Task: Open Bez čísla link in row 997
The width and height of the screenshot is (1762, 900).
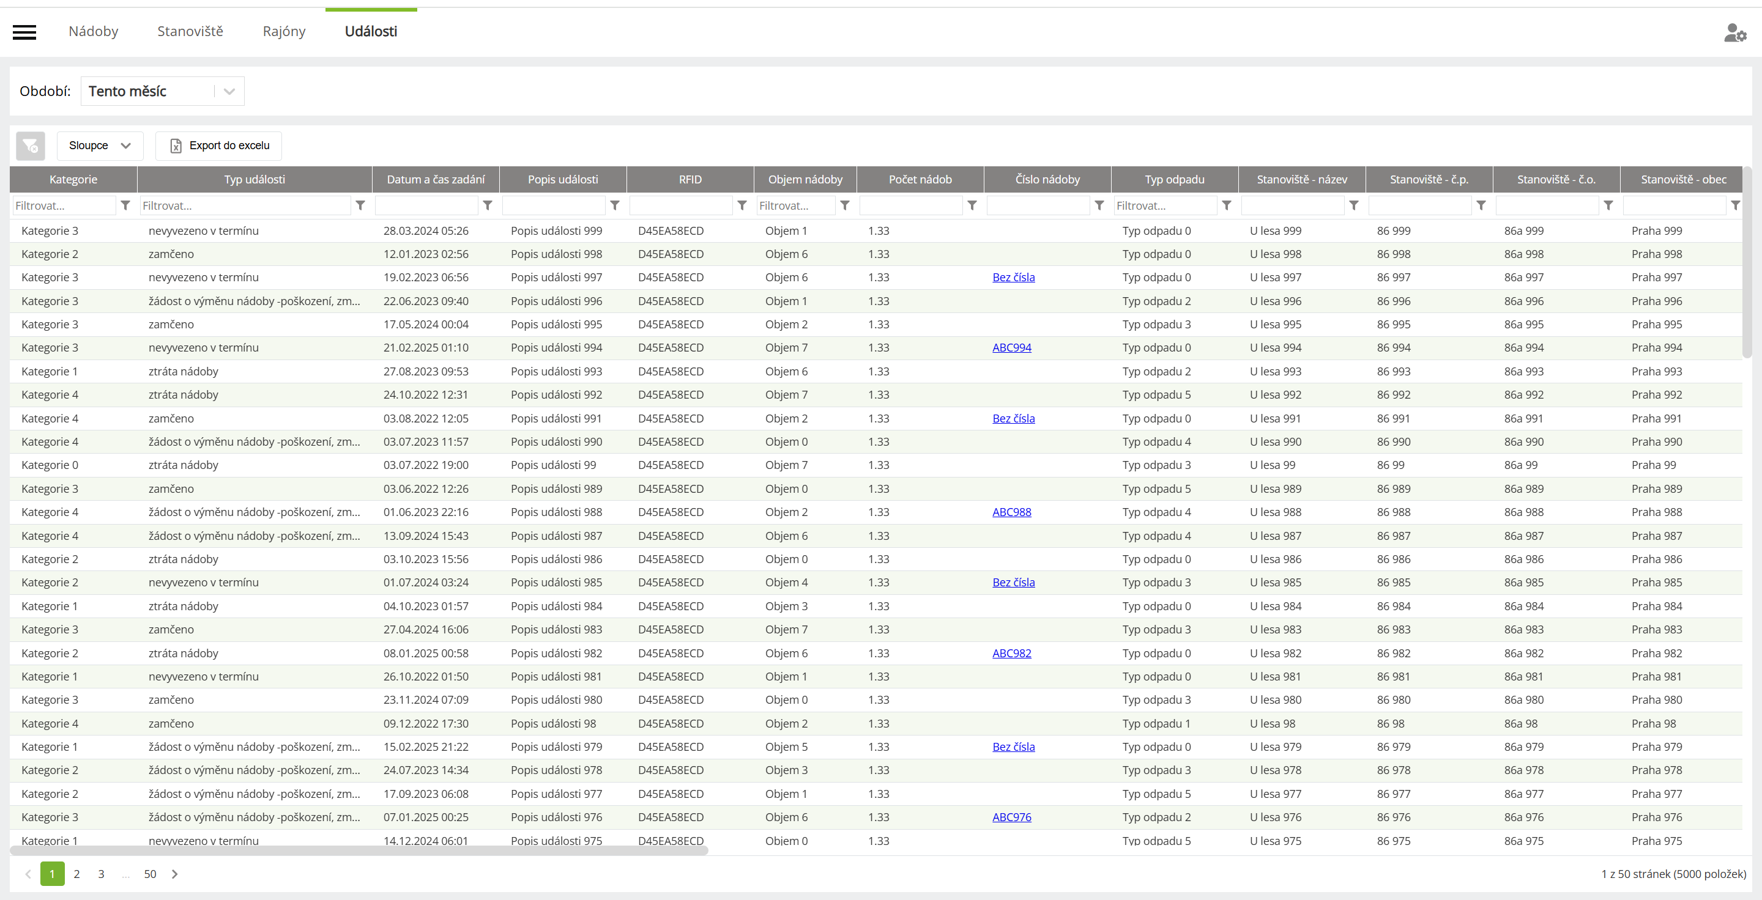Action: point(1013,278)
